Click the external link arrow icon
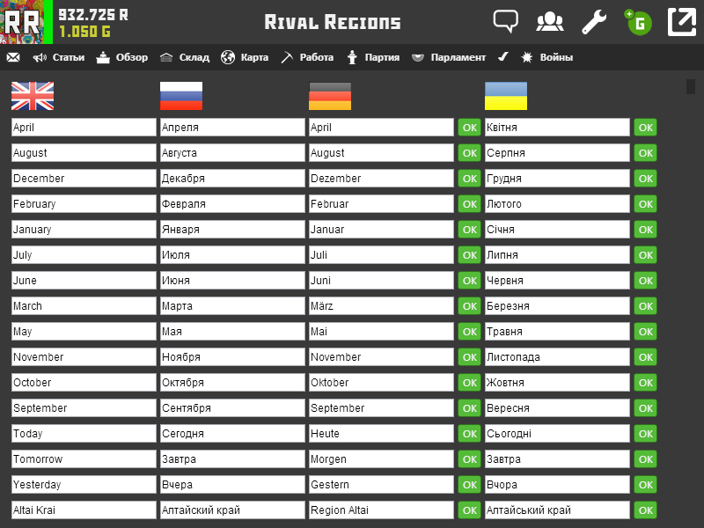 tap(681, 21)
